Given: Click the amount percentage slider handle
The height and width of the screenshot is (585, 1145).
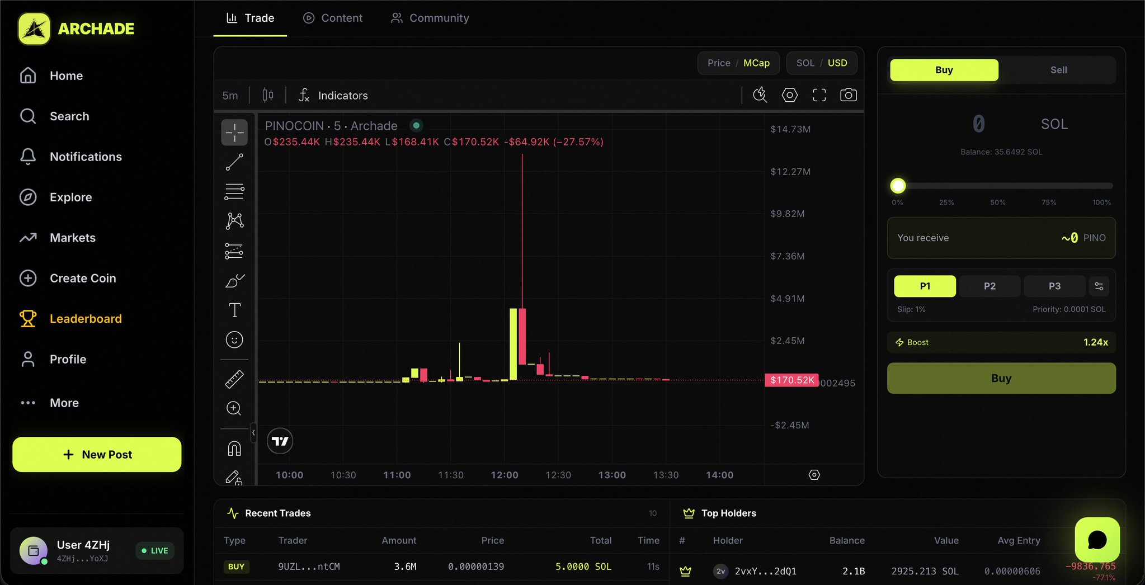Looking at the screenshot, I should (x=898, y=186).
